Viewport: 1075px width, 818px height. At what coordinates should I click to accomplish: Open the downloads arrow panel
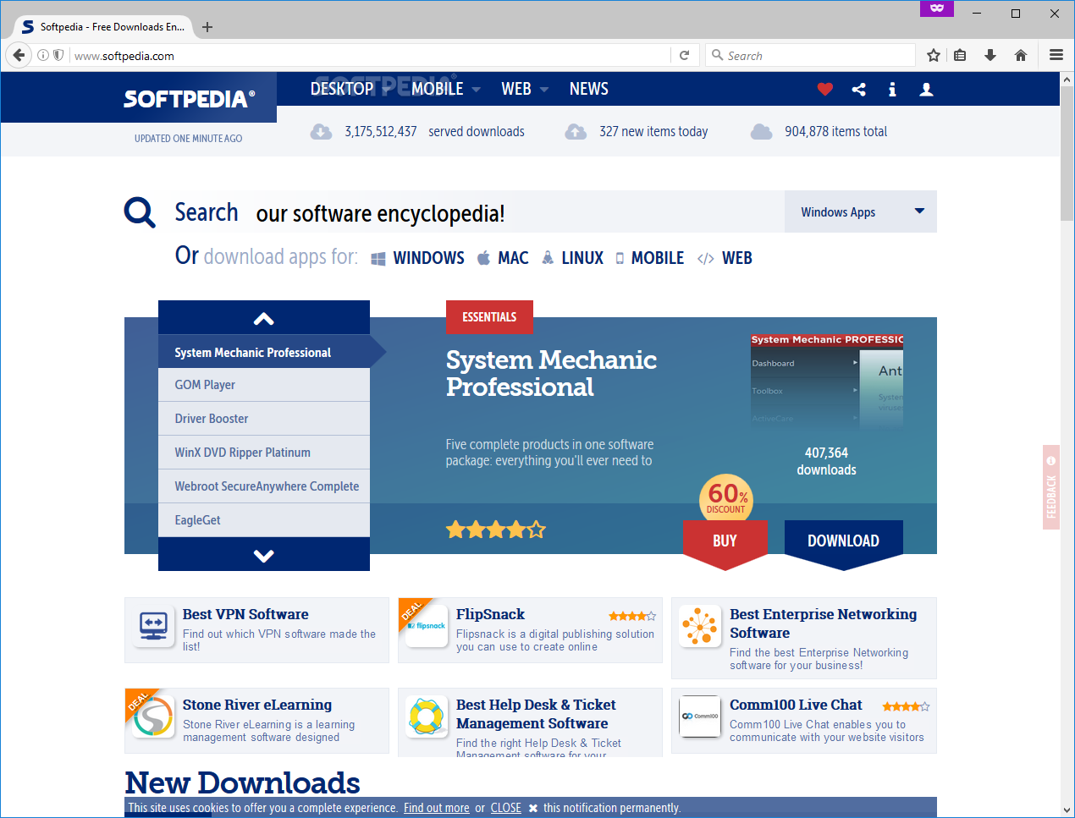[990, 55]
